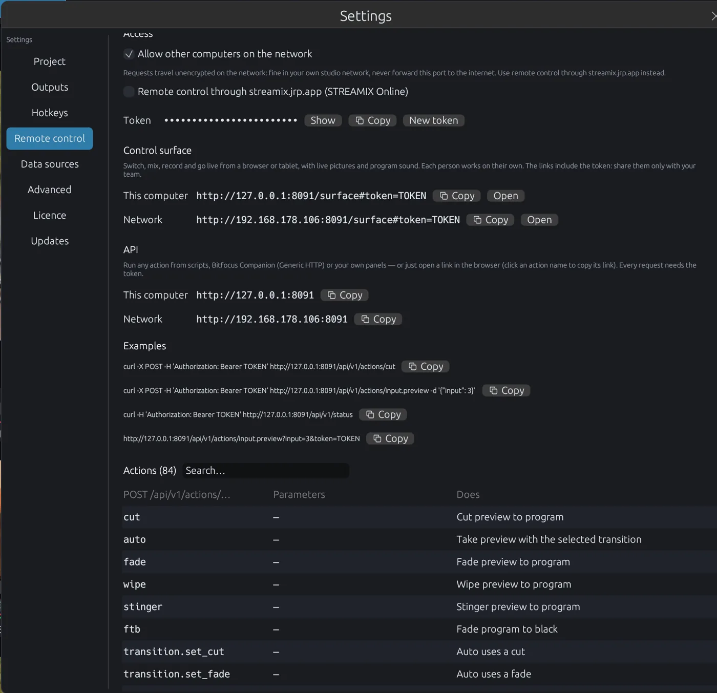Copy the curl api/v1/status example
This screenshot has width=717, height=693.
[x=383, y=414]
